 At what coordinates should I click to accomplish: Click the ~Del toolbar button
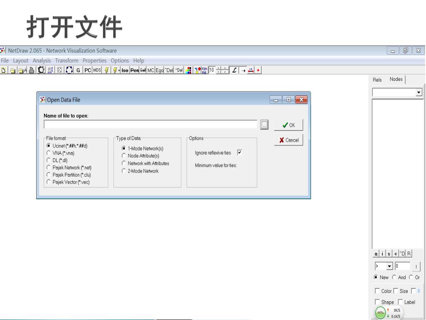click(x=178, y=70)
